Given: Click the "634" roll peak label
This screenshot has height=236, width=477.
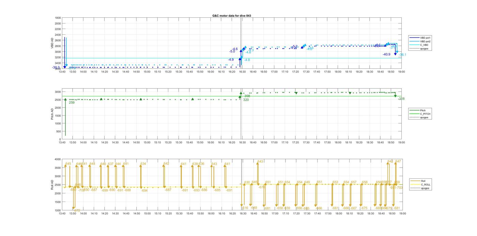Looking at the screenshot, I should tap(143, 164).
